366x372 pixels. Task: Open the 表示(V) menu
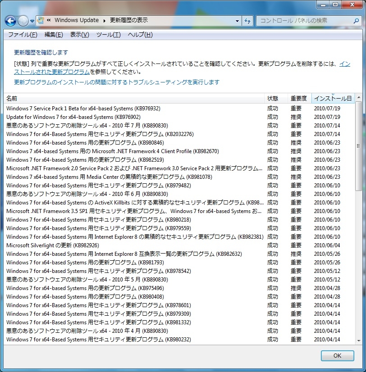80,35
